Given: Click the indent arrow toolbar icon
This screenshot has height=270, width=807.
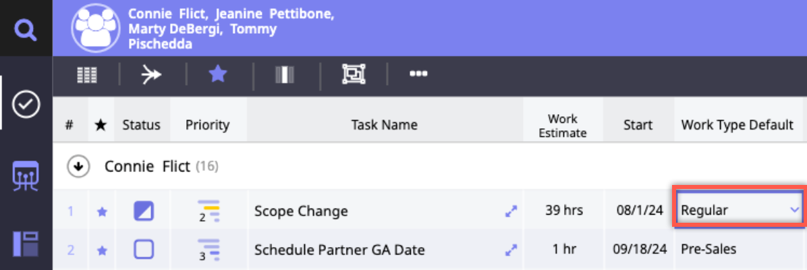Looking at the screenshot, I should point(151,75).
